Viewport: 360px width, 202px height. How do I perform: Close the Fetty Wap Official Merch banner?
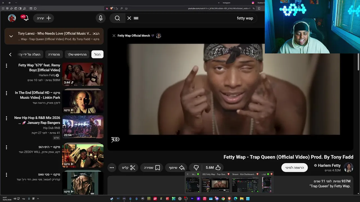pos(114,36)
